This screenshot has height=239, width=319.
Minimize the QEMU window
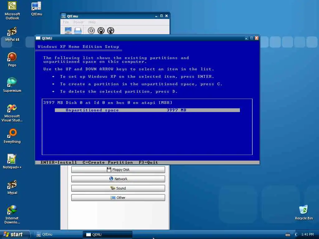246,38
